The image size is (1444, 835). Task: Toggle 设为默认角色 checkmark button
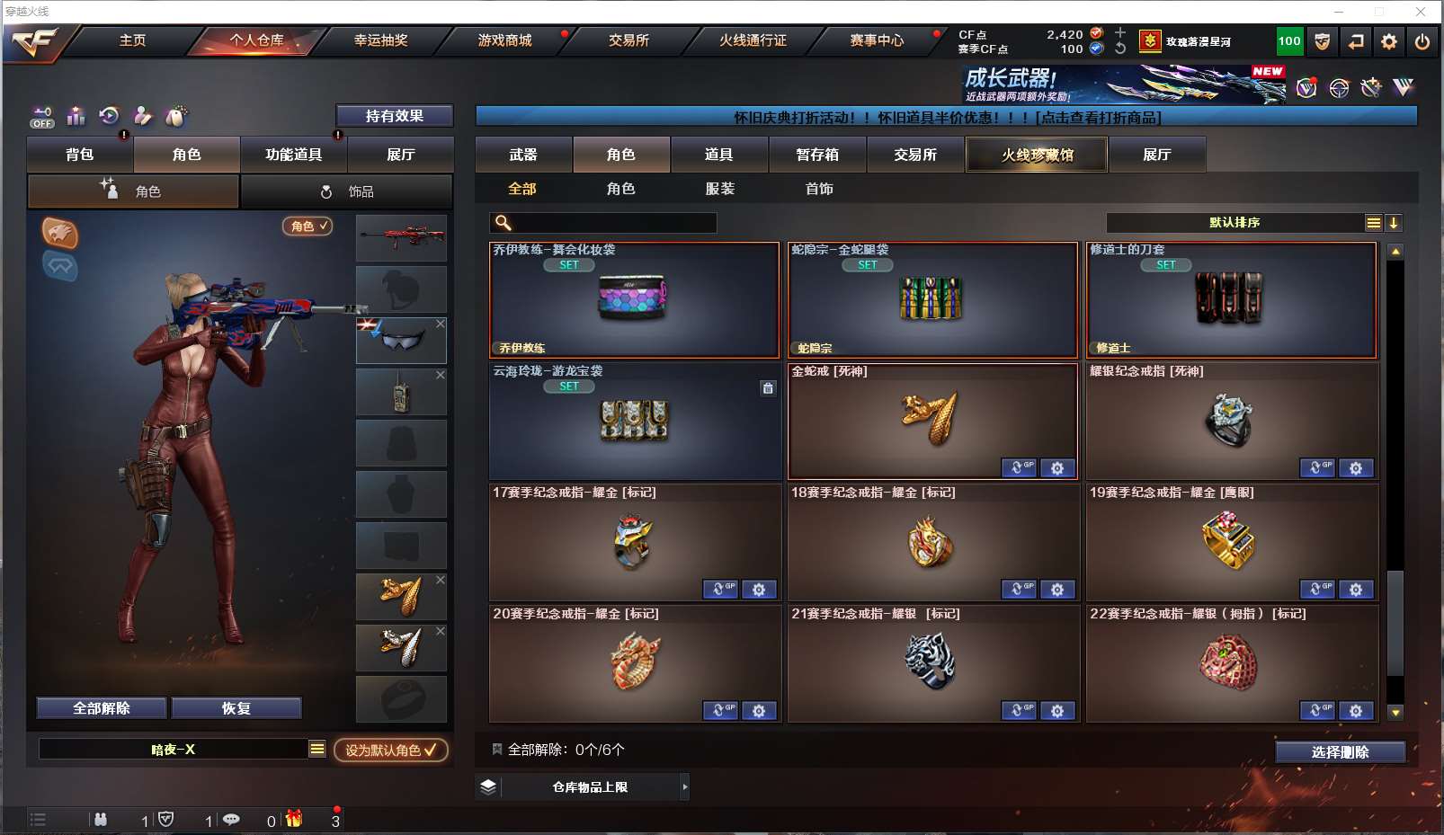[x=391, y=750]
